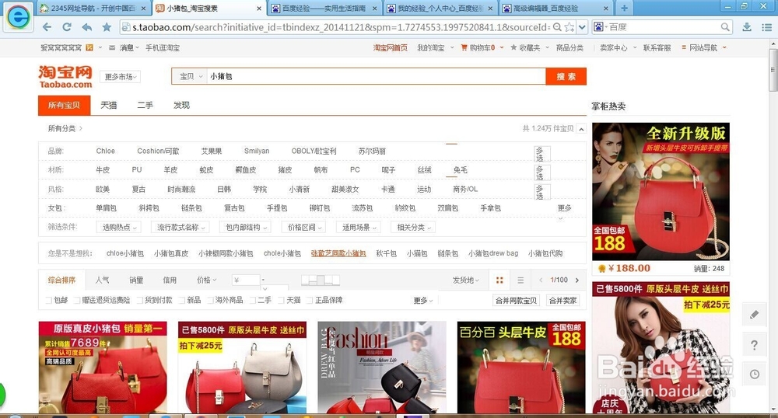Filter by brand Chloe
This screenshot has width=778, height=418.
pyautogui.click(x=105, y=151)
